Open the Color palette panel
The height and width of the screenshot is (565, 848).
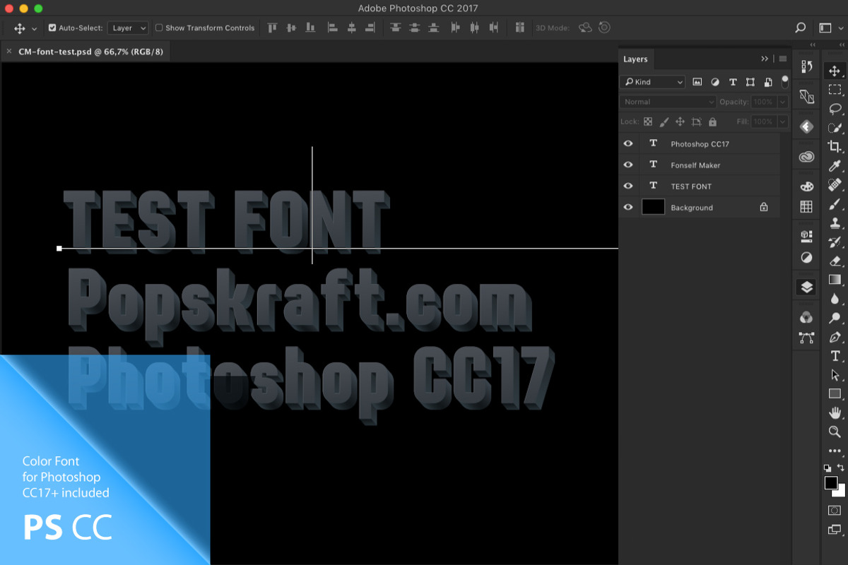pyautogui.click(x=806, y=186)
